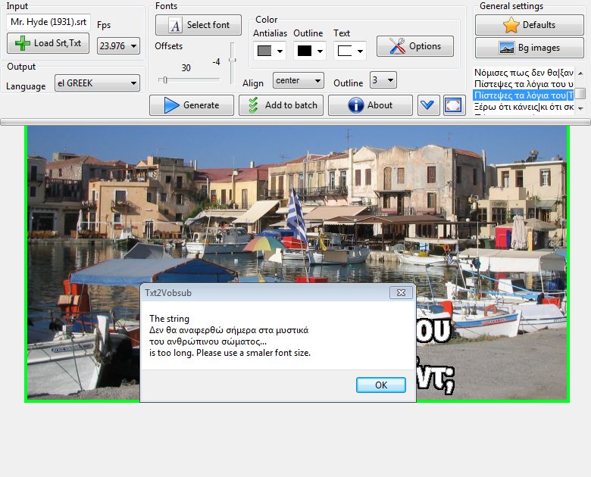591x477 pixels.
Task: Select subtitle line starting with Νόμισες πως
Action: coord(524,73)
